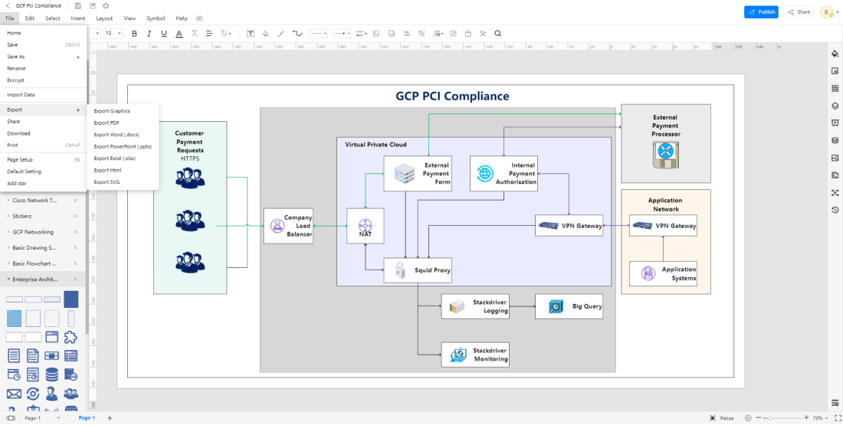Select the Text tool
843x425 pixels.
[251, 34]
